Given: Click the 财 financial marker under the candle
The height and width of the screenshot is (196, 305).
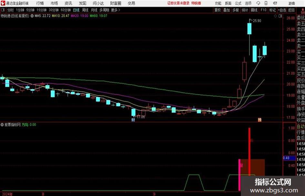Looking at the screenshot, I should point(133,120).
